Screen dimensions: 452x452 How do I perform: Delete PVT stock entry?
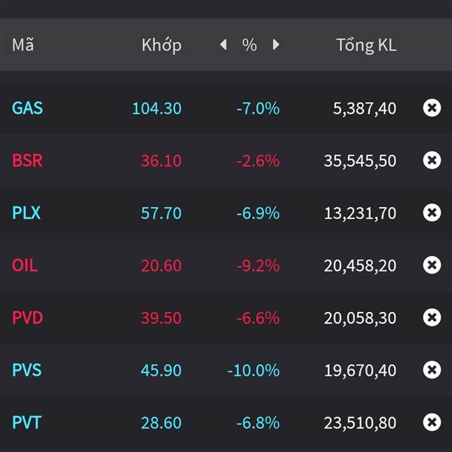[x=432, y=423]
